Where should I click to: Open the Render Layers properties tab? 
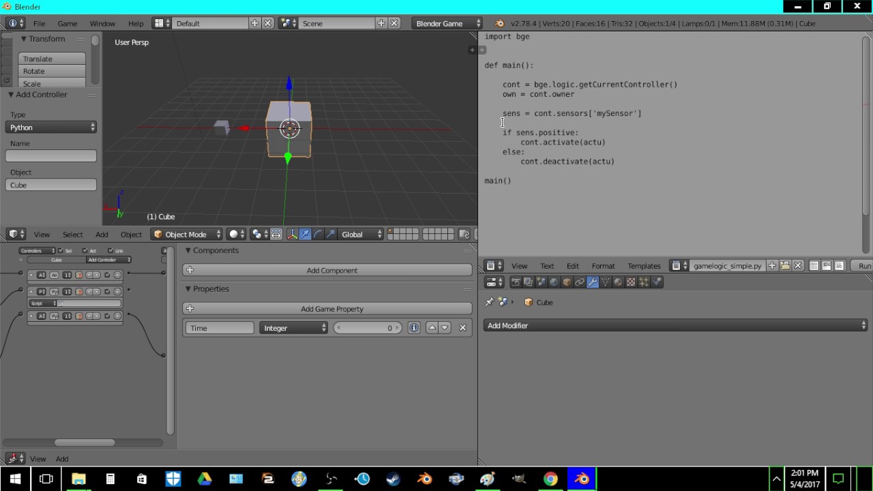click(528, 282)
